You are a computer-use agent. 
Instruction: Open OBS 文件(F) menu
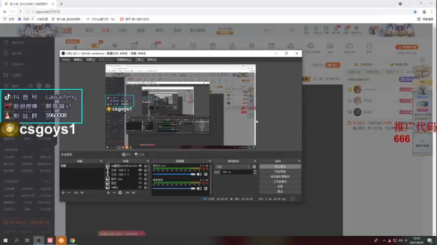pos(66,60)
